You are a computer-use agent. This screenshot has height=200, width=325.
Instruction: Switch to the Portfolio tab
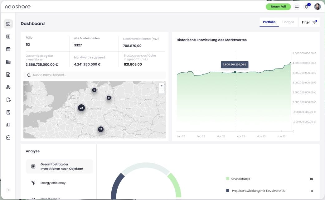[x=269, y=22]
